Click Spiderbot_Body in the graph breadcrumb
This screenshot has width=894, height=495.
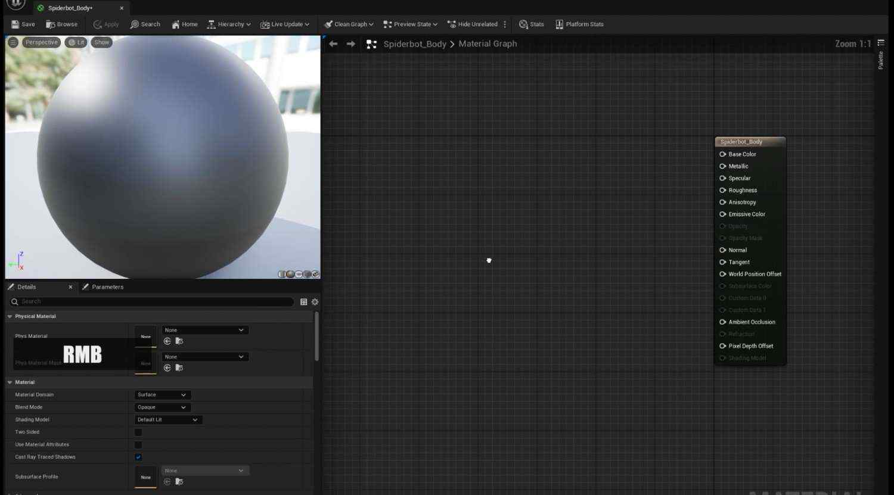[x=415, y=44]
